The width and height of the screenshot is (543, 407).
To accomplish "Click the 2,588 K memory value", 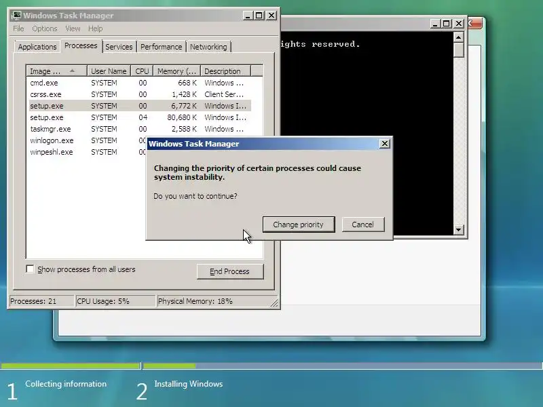I will (x=184, y=129).
